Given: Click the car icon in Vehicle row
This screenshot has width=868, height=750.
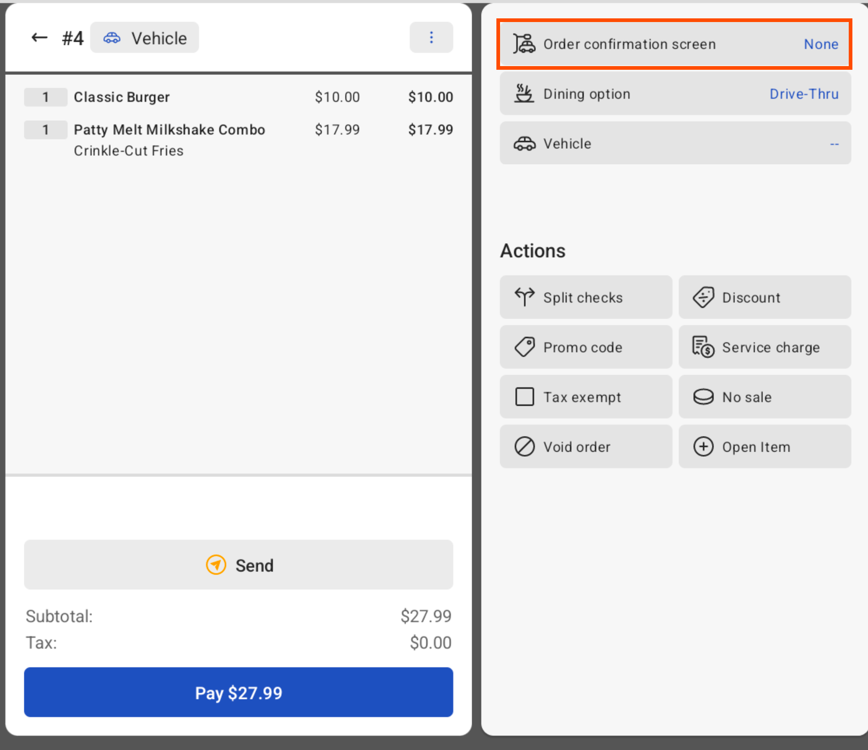Looking at the screenshot, I should click(524, 144).
